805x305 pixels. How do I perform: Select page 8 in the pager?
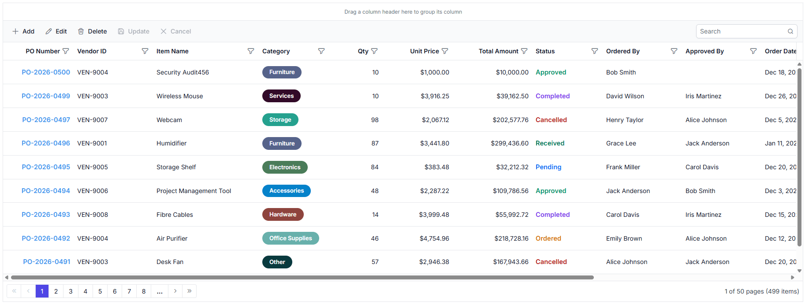pos(144,291)
